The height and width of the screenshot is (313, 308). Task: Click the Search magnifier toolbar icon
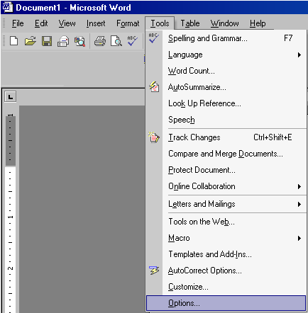tap(79, 41)
